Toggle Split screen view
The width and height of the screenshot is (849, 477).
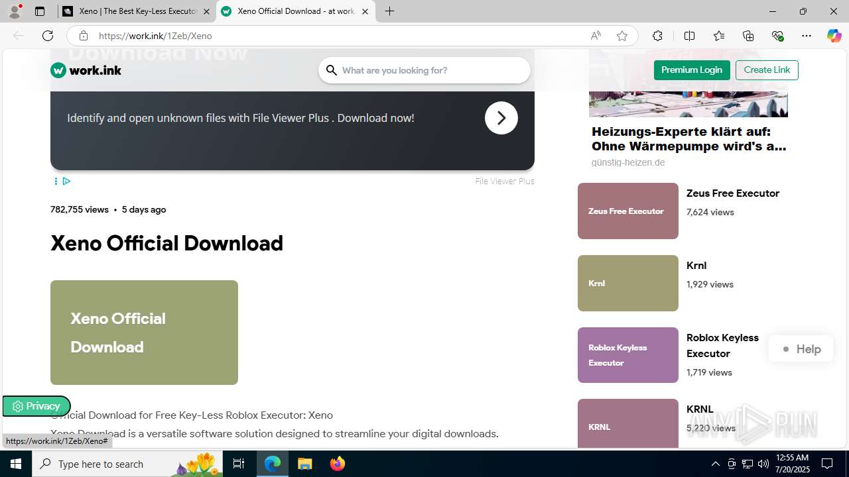(689, 36)
